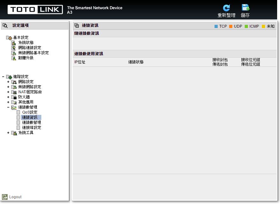The width and height of the screenshot is (280, 204).
Task: Click the TOTOLINK logo
Action: point(35,10)
